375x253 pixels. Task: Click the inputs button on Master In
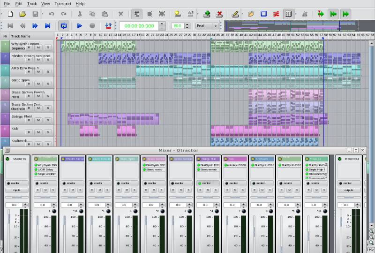pos(17,190)
